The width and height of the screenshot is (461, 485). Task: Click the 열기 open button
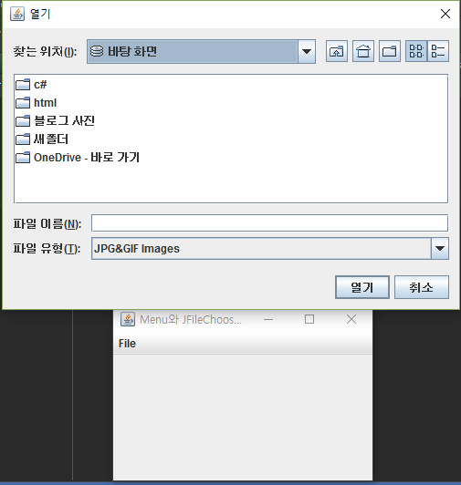[362, 287]
